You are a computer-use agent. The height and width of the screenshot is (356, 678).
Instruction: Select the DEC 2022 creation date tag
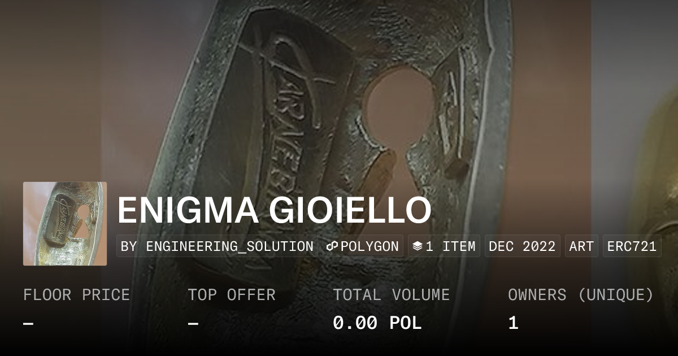523,246
